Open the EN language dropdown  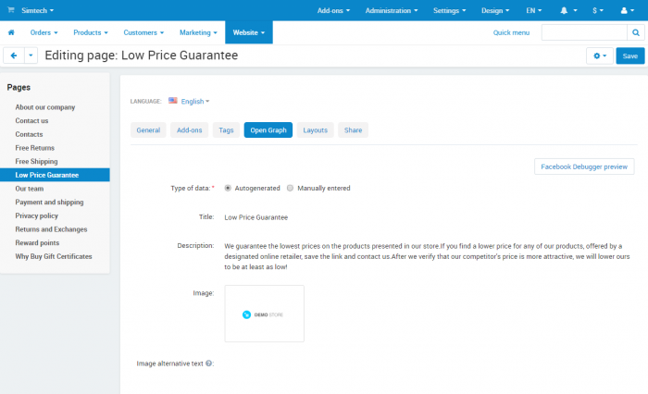coord(533,11)
